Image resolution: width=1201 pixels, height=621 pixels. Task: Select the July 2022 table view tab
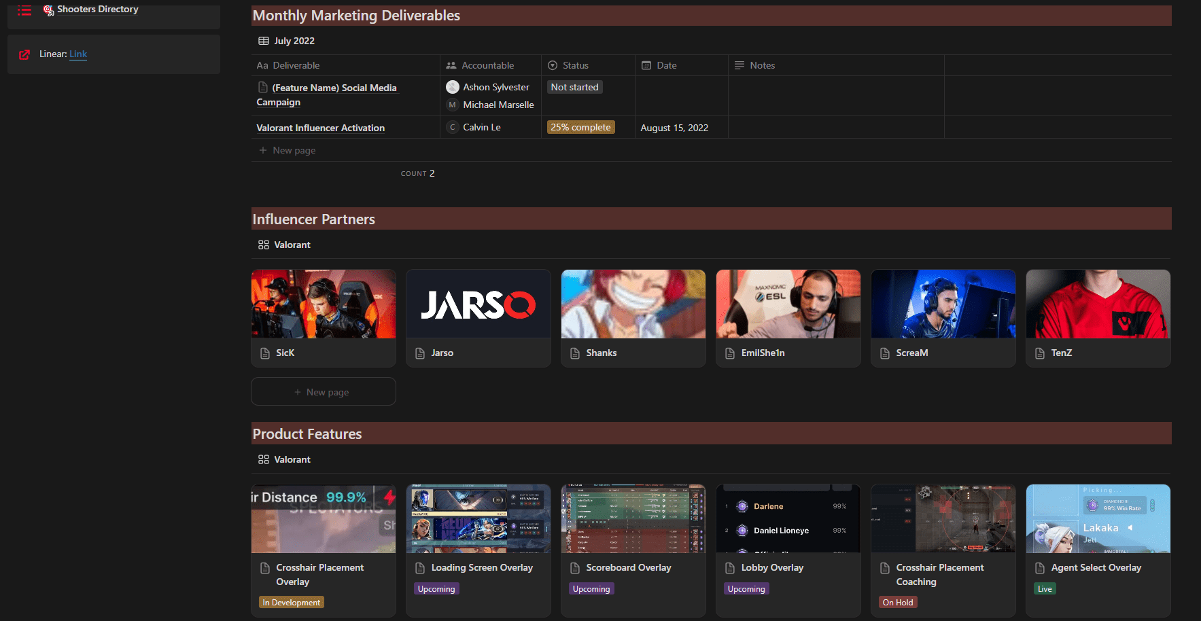[x=286, y=41]
